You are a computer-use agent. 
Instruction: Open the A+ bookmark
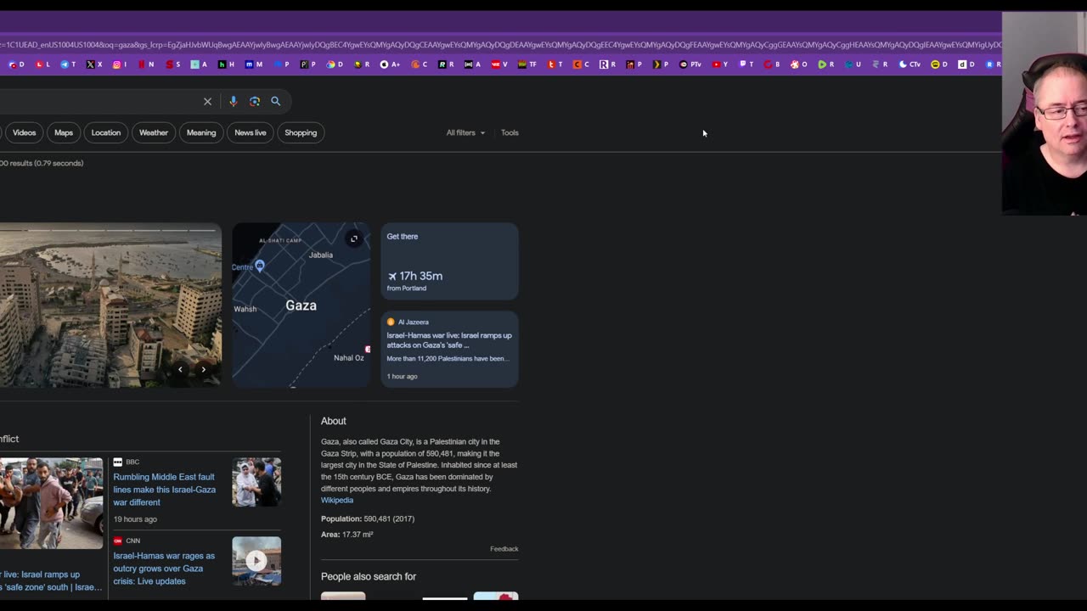(391, 64)
